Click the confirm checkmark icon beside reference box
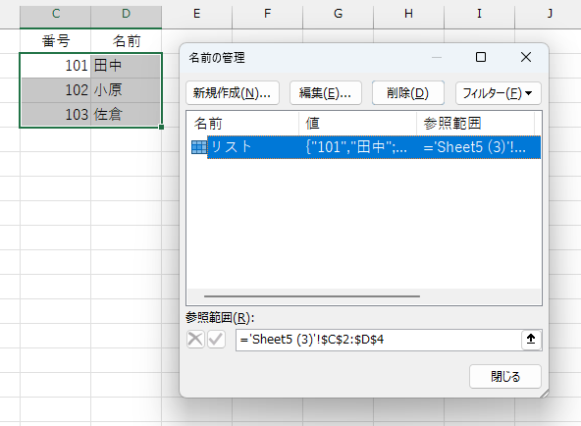The image size is (581, 426). point(216,339)
